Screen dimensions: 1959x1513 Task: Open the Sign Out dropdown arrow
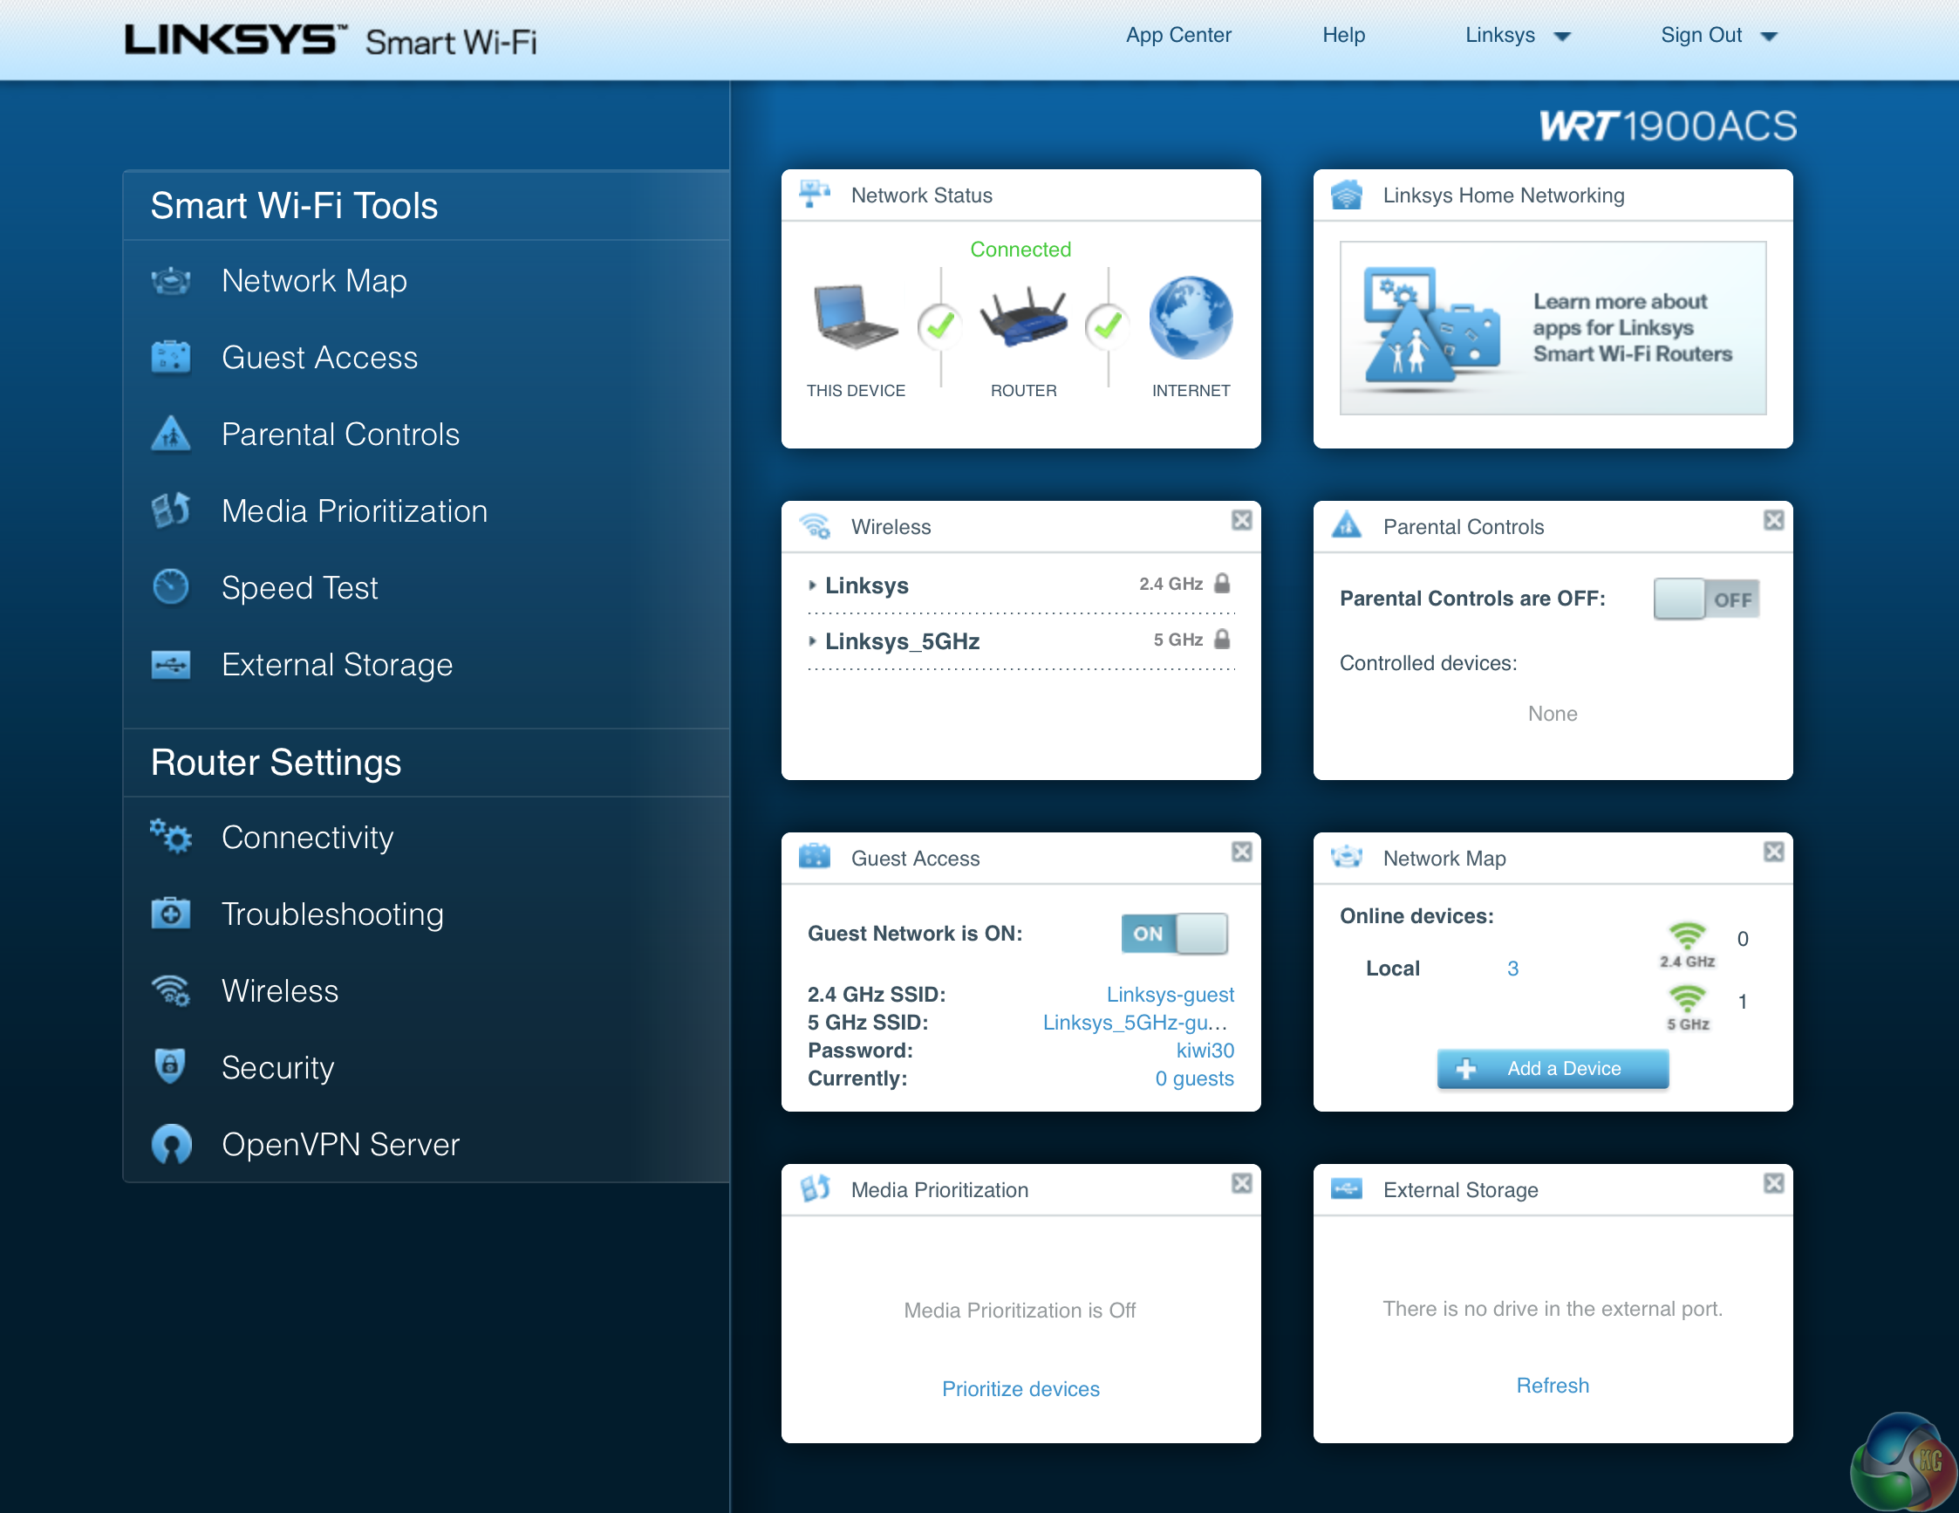click(1769, 37)
